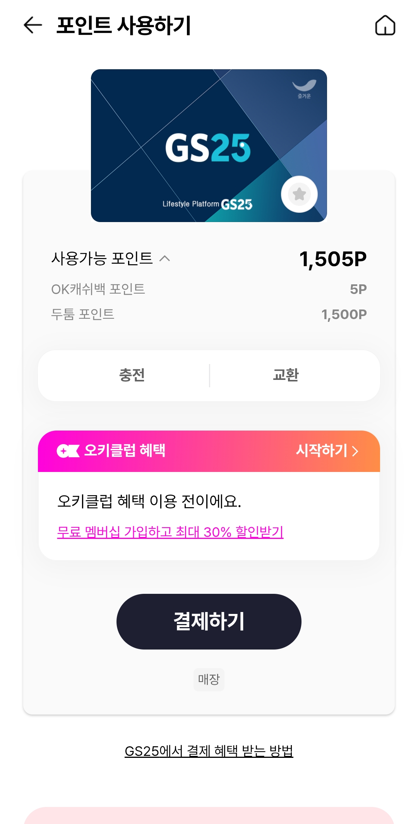Collapse the 사용가능 포인트 chevron
Image resolution: width=418 pixels, height=824 pixels.
[165, 258]
